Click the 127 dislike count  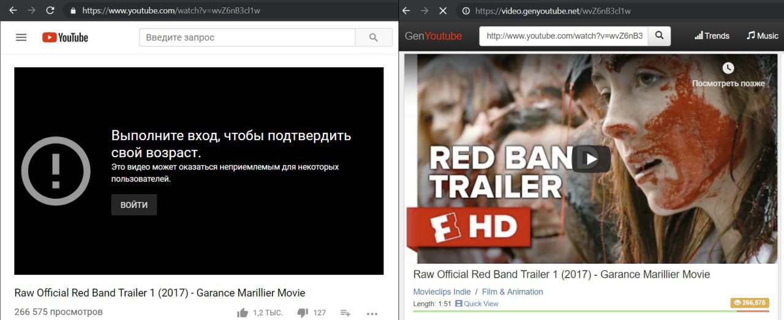tap(320, 313)
